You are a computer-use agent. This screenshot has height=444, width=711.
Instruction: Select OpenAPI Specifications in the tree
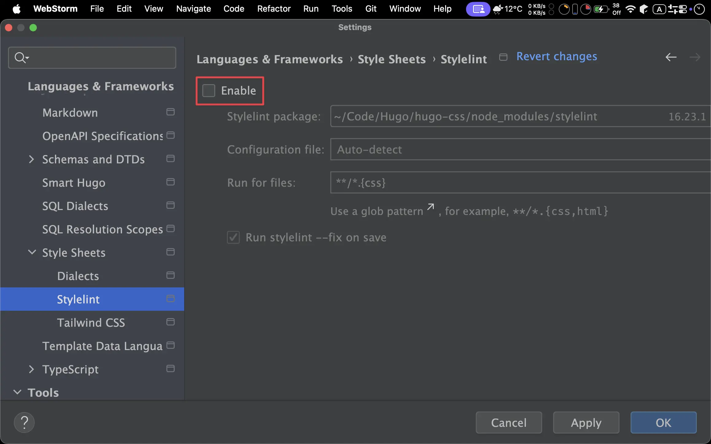click(103, 136)
